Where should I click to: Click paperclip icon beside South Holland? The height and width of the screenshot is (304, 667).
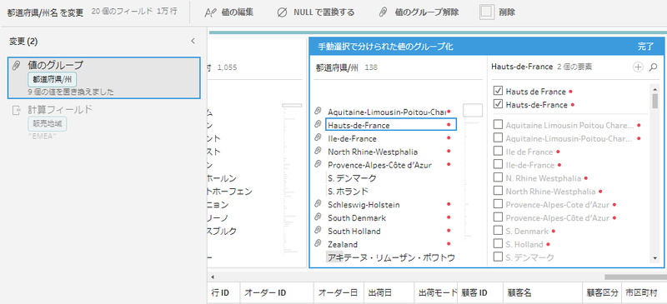[318, 231]
